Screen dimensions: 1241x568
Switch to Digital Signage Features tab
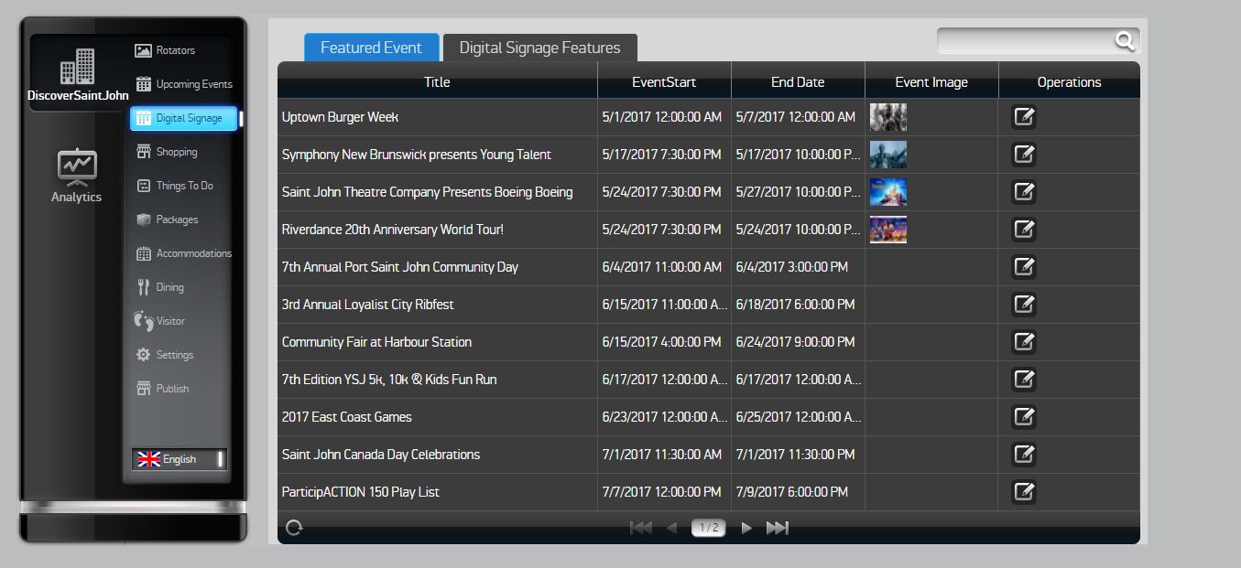(x=540, y=48)
